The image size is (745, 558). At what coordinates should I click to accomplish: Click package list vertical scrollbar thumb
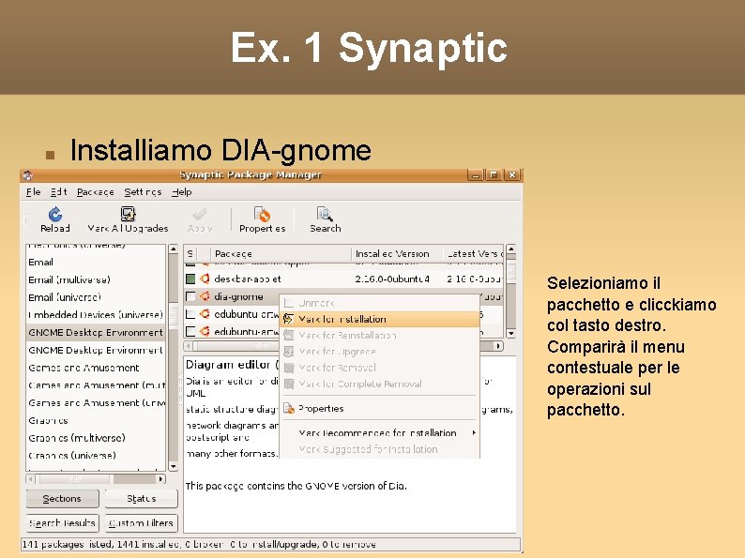click(x=510, y=271)
